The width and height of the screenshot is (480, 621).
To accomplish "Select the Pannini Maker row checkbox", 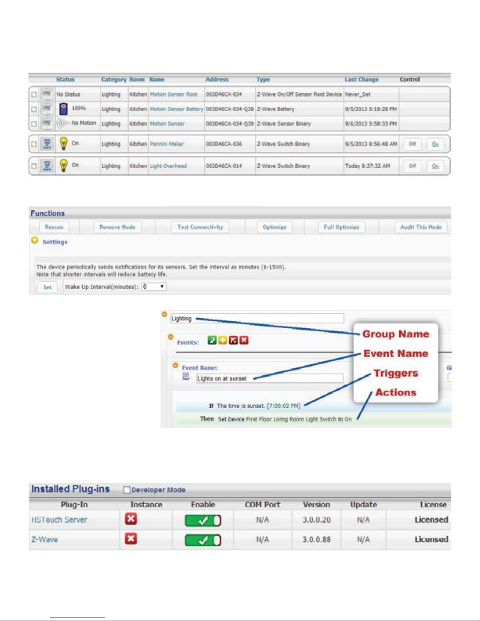I will (x=34, y=144).
